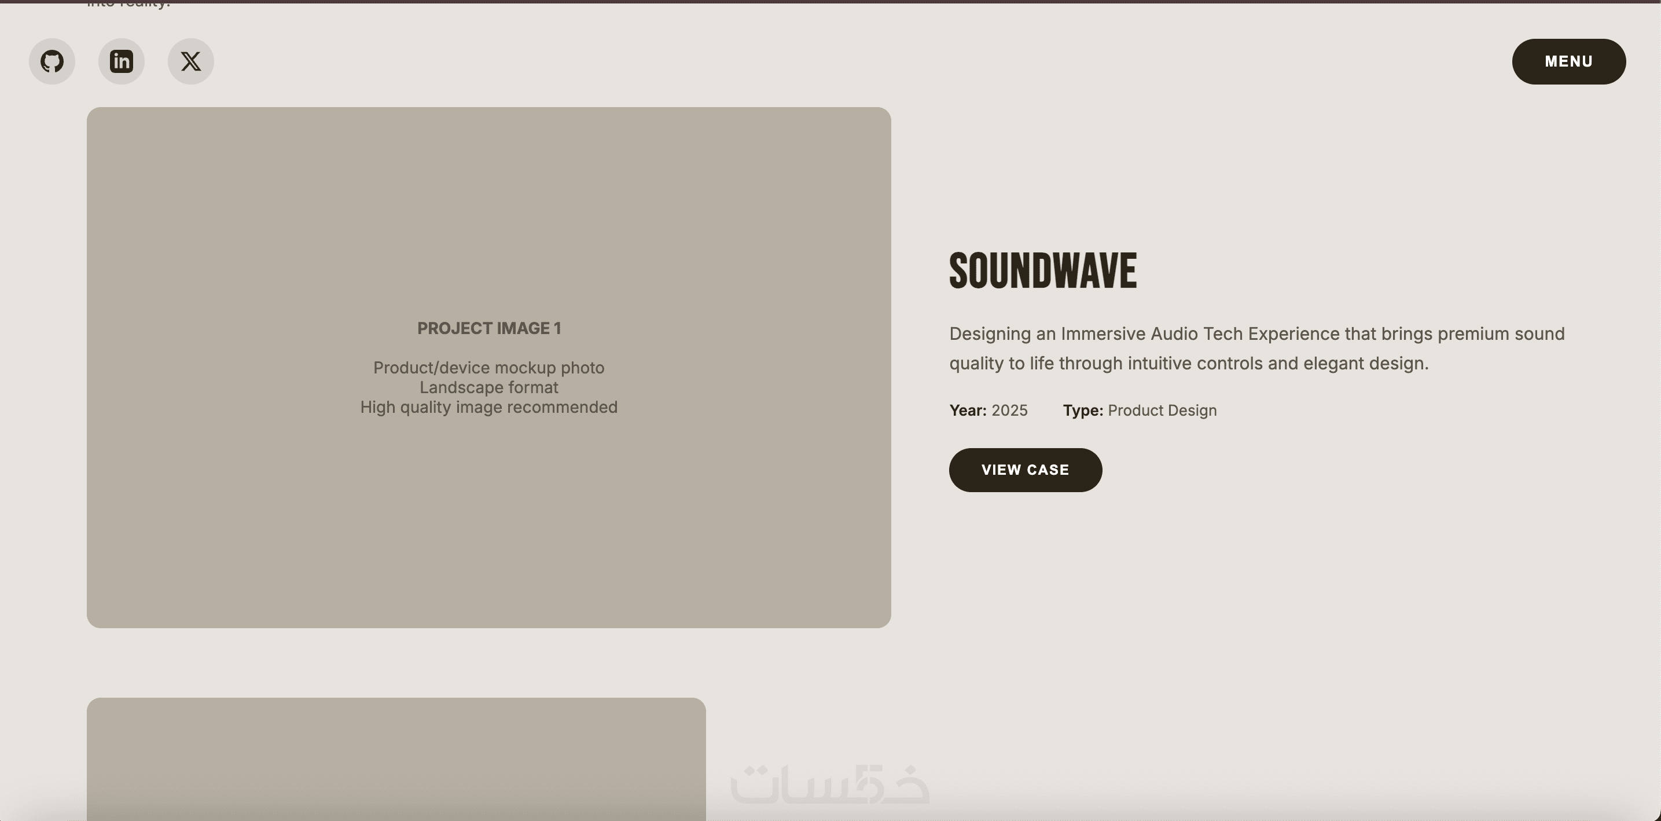
Task: Click the LinkedIn social icon
Action: point(121,61)
